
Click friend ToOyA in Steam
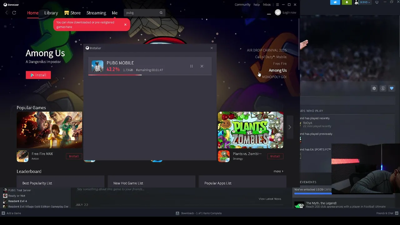[307, 123]
